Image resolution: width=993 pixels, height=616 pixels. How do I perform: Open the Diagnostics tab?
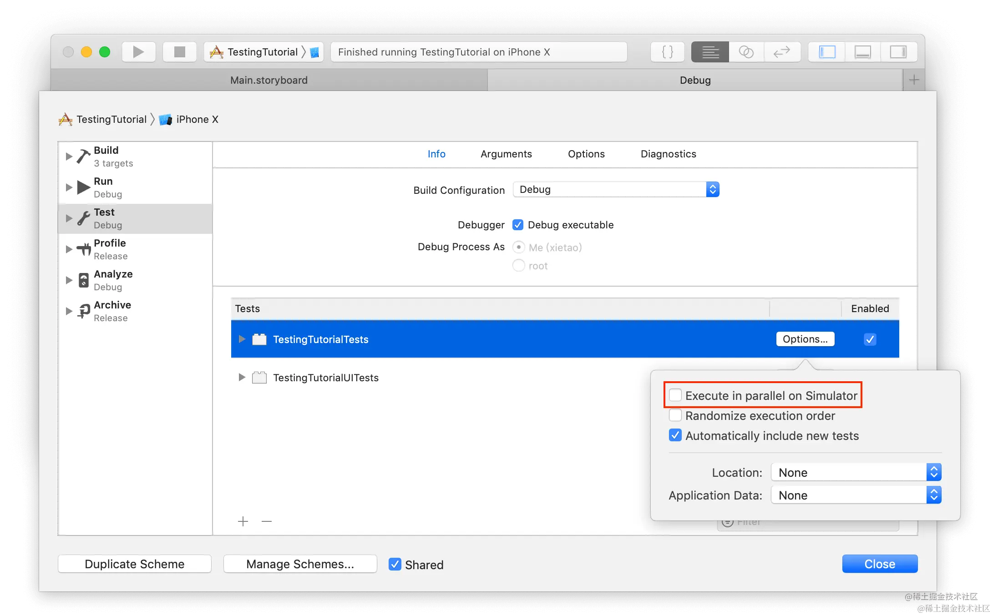point(668,154)
